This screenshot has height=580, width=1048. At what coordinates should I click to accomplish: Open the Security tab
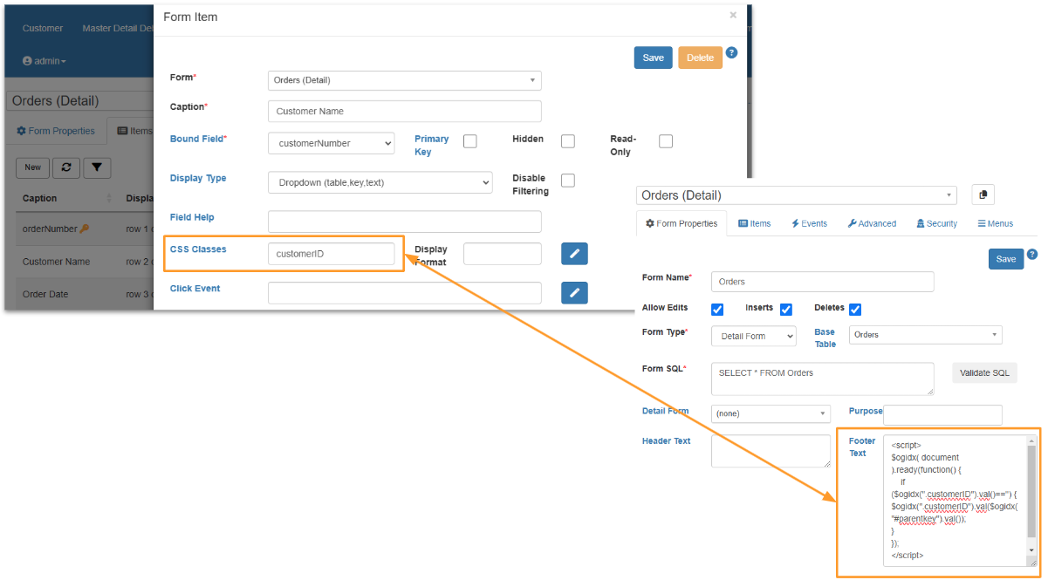pyautogui.click(x=936, y=223)
